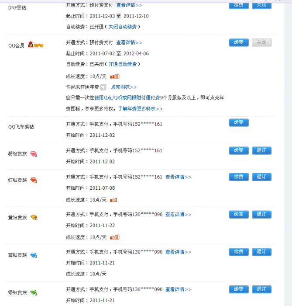
Task: Unsubscribe 绿钻贵族 with 退订 button
Action: (x=261, y=289)
